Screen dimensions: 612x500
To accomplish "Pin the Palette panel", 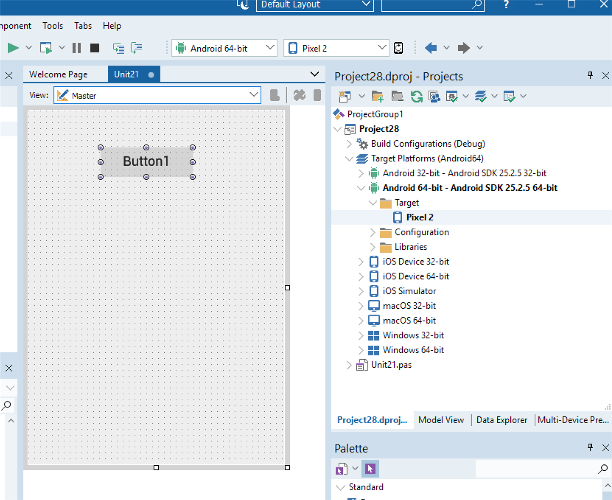I will 590,447.
